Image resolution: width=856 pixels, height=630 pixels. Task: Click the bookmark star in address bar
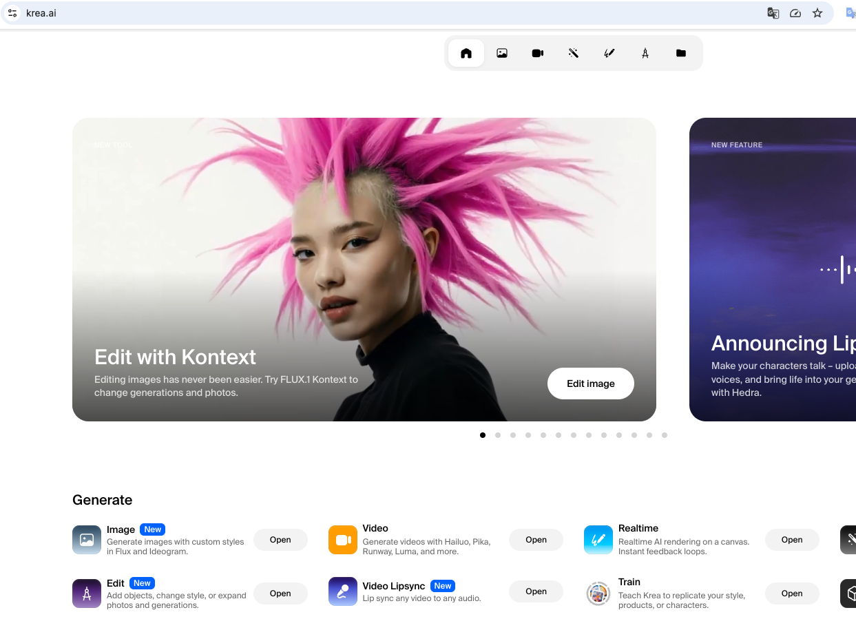(817, 13)
